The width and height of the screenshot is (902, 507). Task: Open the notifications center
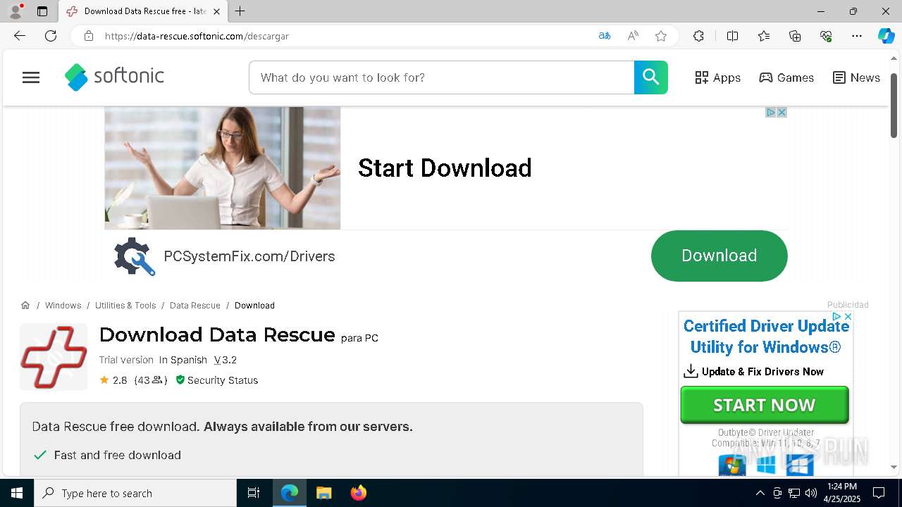[x=879, y=493]
